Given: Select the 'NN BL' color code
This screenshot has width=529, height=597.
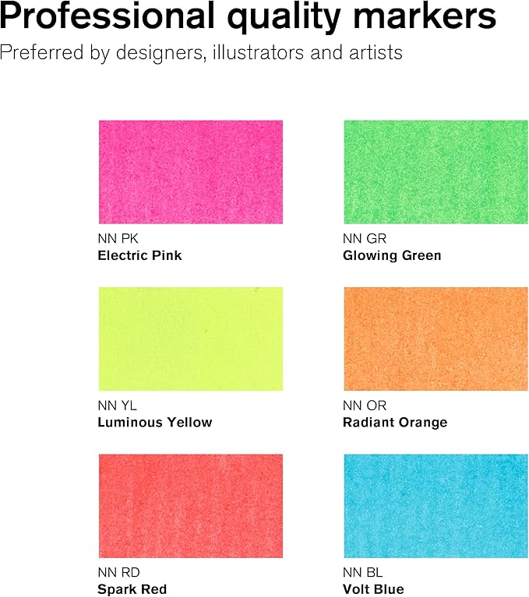Looking at the screenshot, I should click(363, 573).
